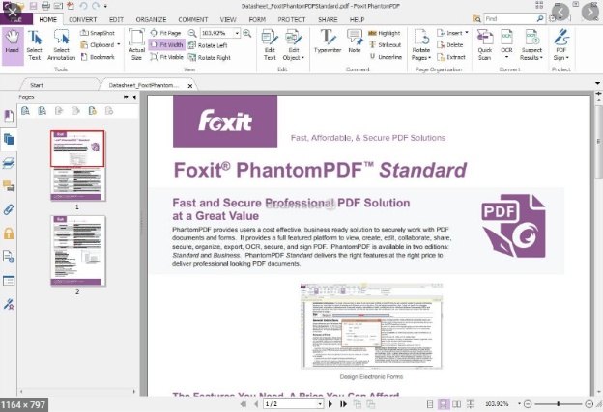Click the zoom in magnifier in ribbon
Viewport: 603px width, 412px height.
click(x=247, y=33)
